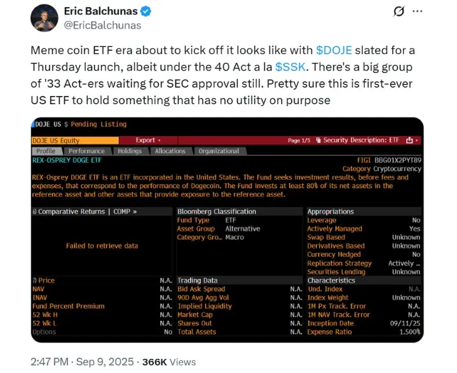Open the $SSK cashtag link
This screenshot has height=373, width=457.
point(290,67)
